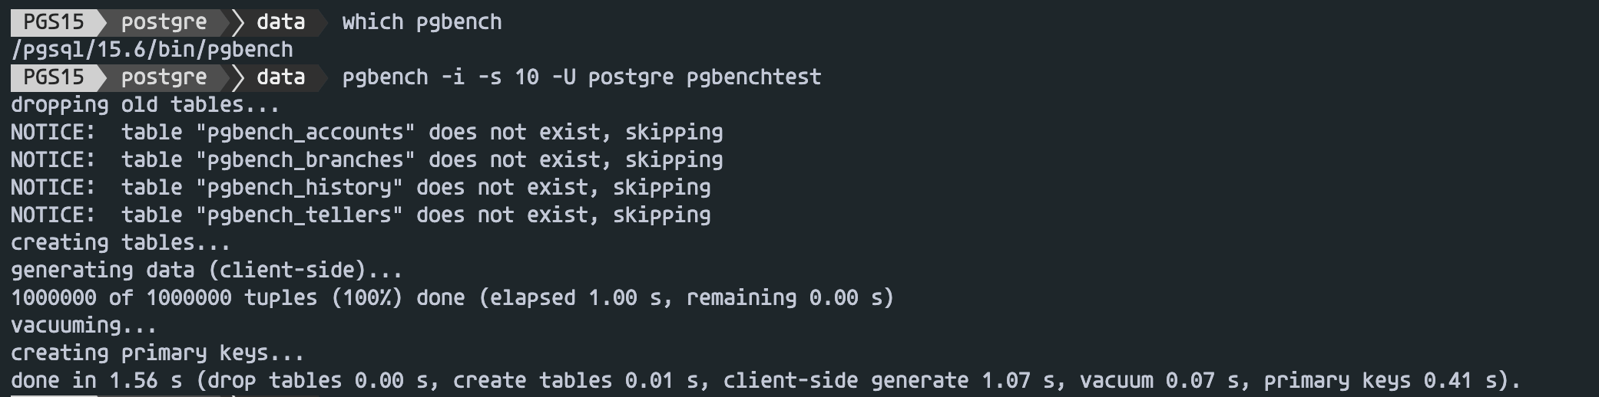The width and height of the screenshot is (1599, 397).
Task: Click the "vacuuming..." output line
Action: (84, 326)
